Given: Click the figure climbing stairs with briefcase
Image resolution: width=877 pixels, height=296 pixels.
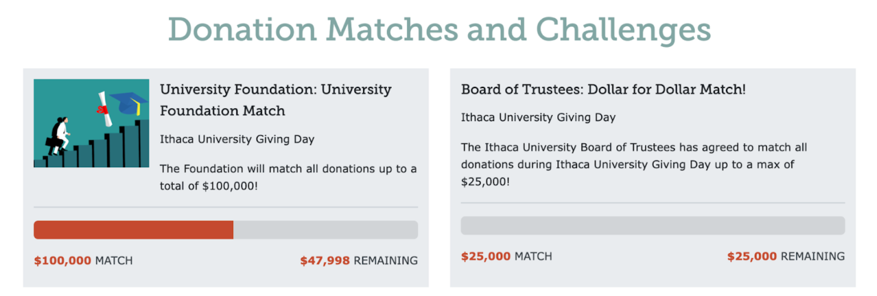Looking at the screenshot, I should point(60,136).
